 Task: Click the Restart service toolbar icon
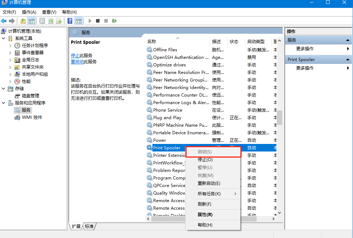click(114, 21)
